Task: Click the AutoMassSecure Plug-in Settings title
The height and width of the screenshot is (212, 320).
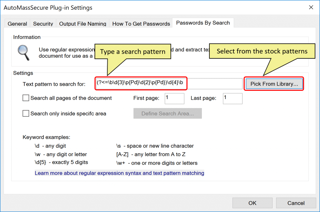Action: click(48, 7)
